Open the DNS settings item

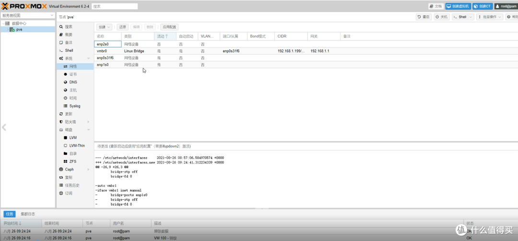(x=73, y=82)
